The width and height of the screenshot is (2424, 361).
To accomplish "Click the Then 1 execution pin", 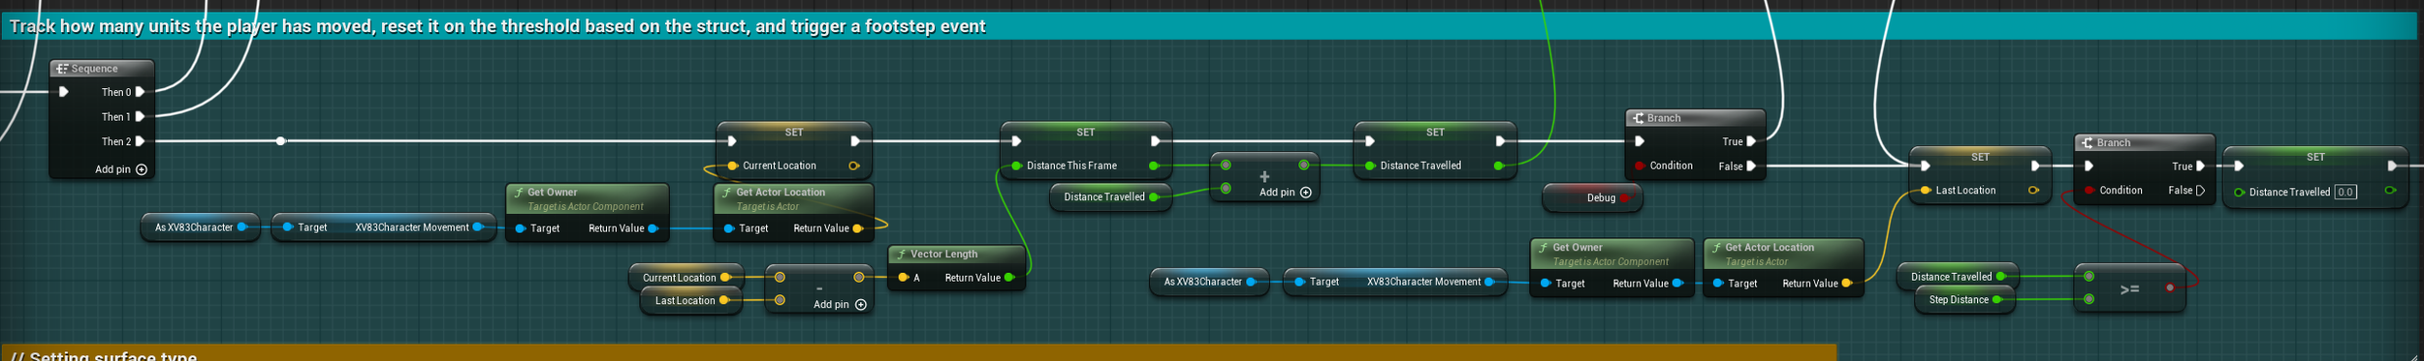I will [140, 116].
